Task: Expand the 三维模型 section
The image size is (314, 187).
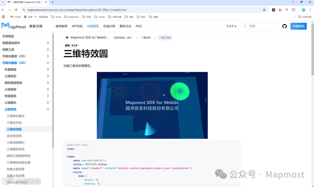Action: (x=48, y=89)
